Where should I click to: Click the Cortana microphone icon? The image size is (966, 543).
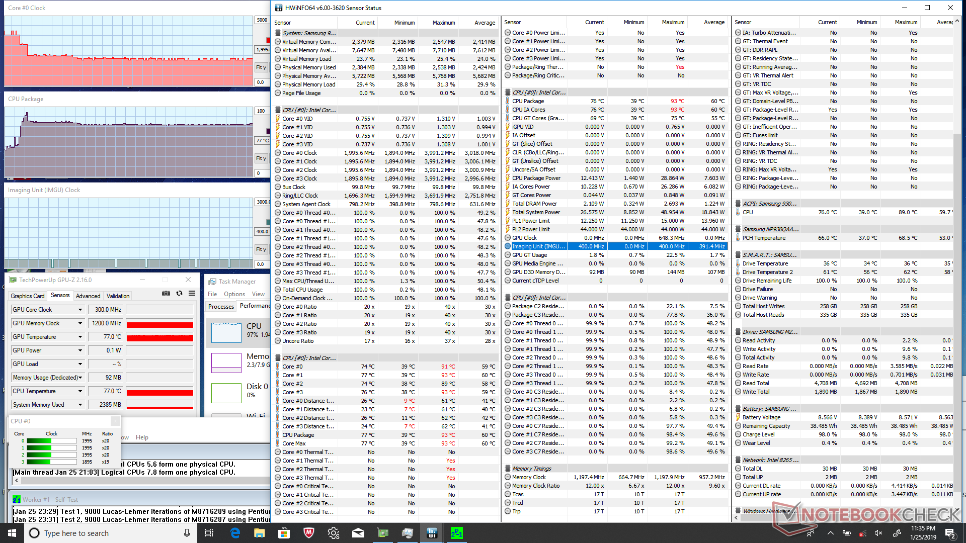coord(187,533)
